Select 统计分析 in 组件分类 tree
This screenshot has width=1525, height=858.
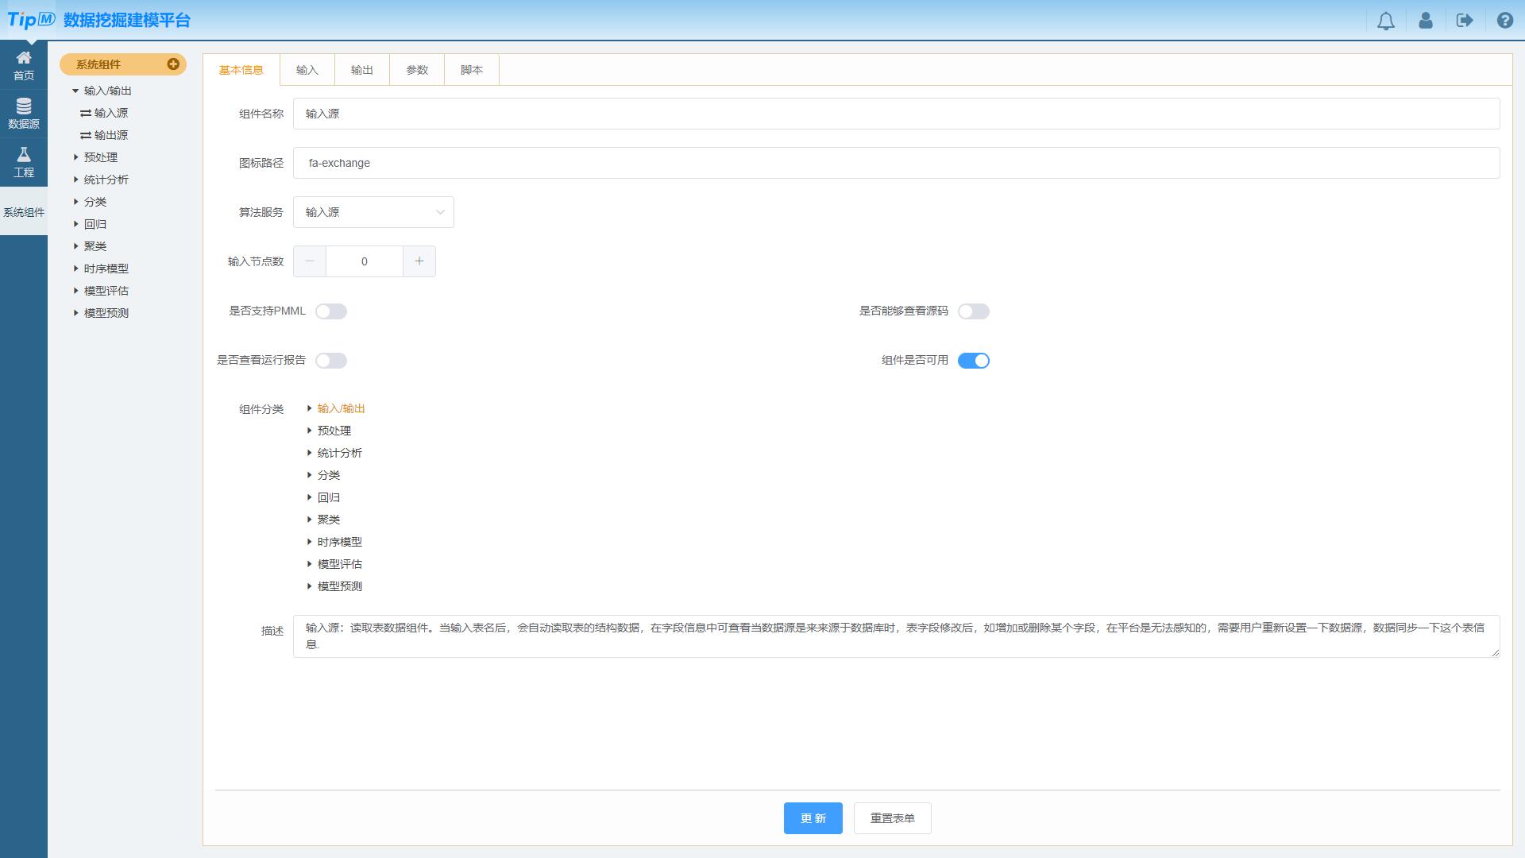340,453
